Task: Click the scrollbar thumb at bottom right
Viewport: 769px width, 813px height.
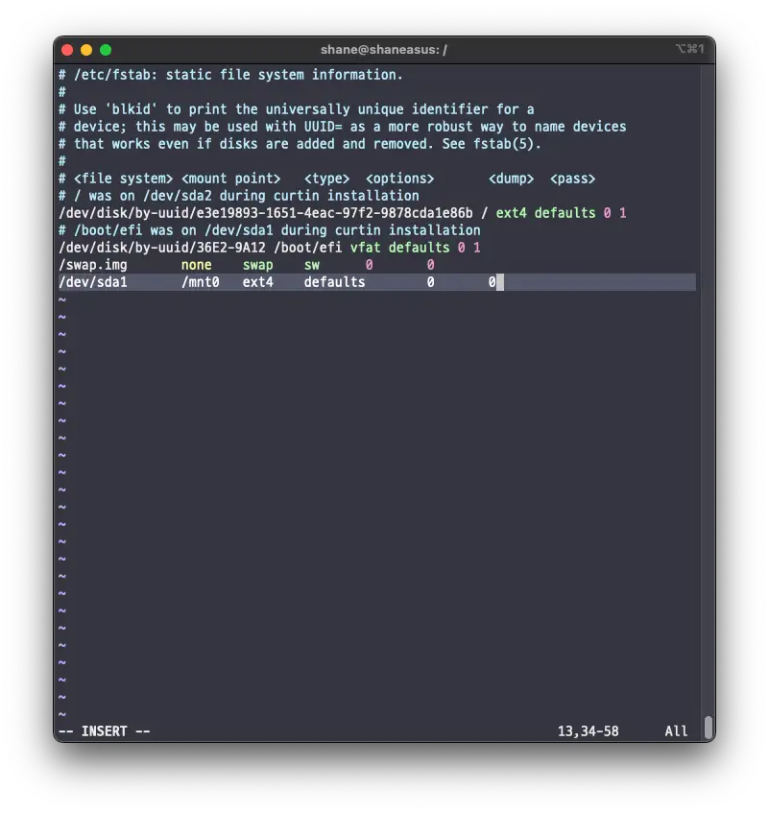Action: pos(709,727)
